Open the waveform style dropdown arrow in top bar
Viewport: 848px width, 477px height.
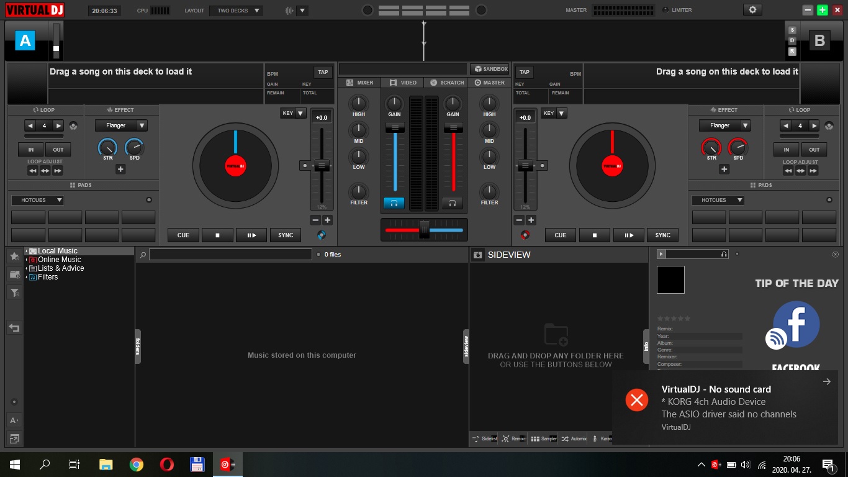302,11
